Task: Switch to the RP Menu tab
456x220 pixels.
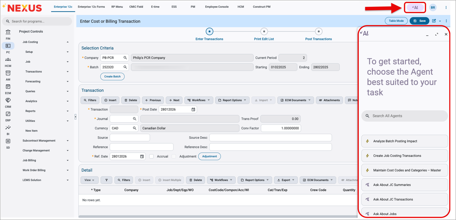Action: [117, 7]
